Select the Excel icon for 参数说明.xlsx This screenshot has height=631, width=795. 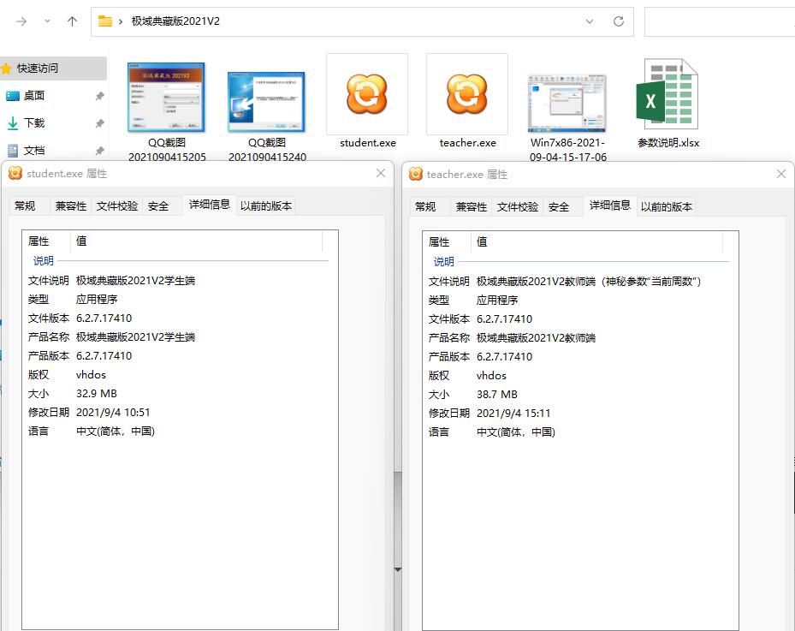click(x=667, y=92)
